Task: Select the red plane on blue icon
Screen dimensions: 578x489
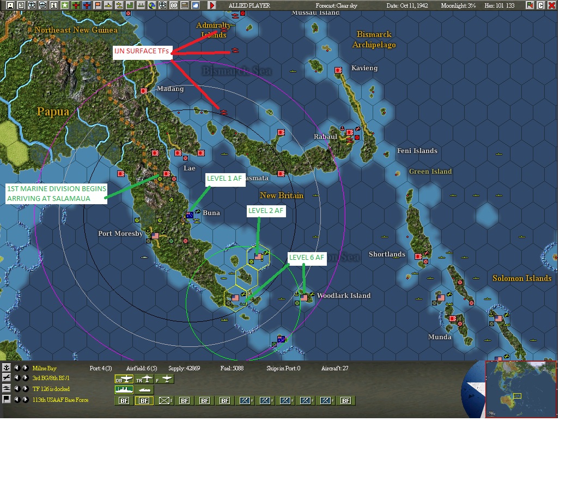Action: [x=87, y=5]
